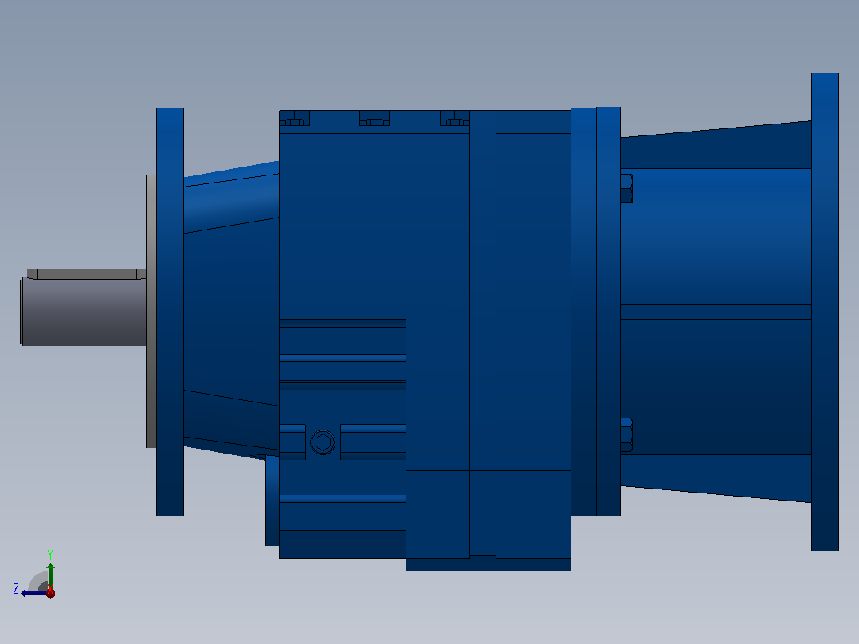Click the blue Z axis arrow on triad
This screenshot has height=644, width=859.
[x=34, y=594]
